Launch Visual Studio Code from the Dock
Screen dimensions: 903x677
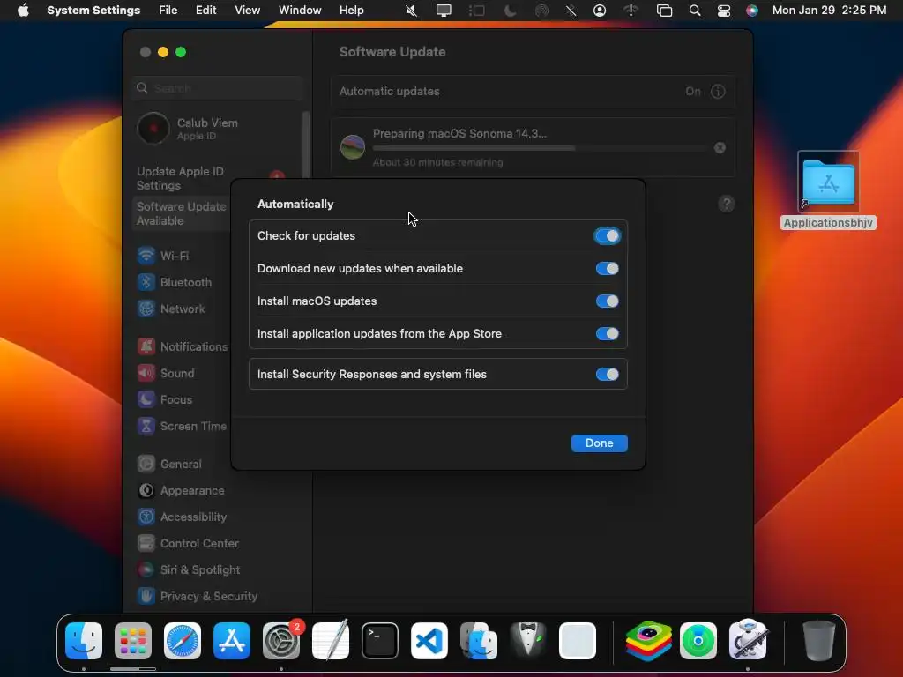click(x=429, y=641)
